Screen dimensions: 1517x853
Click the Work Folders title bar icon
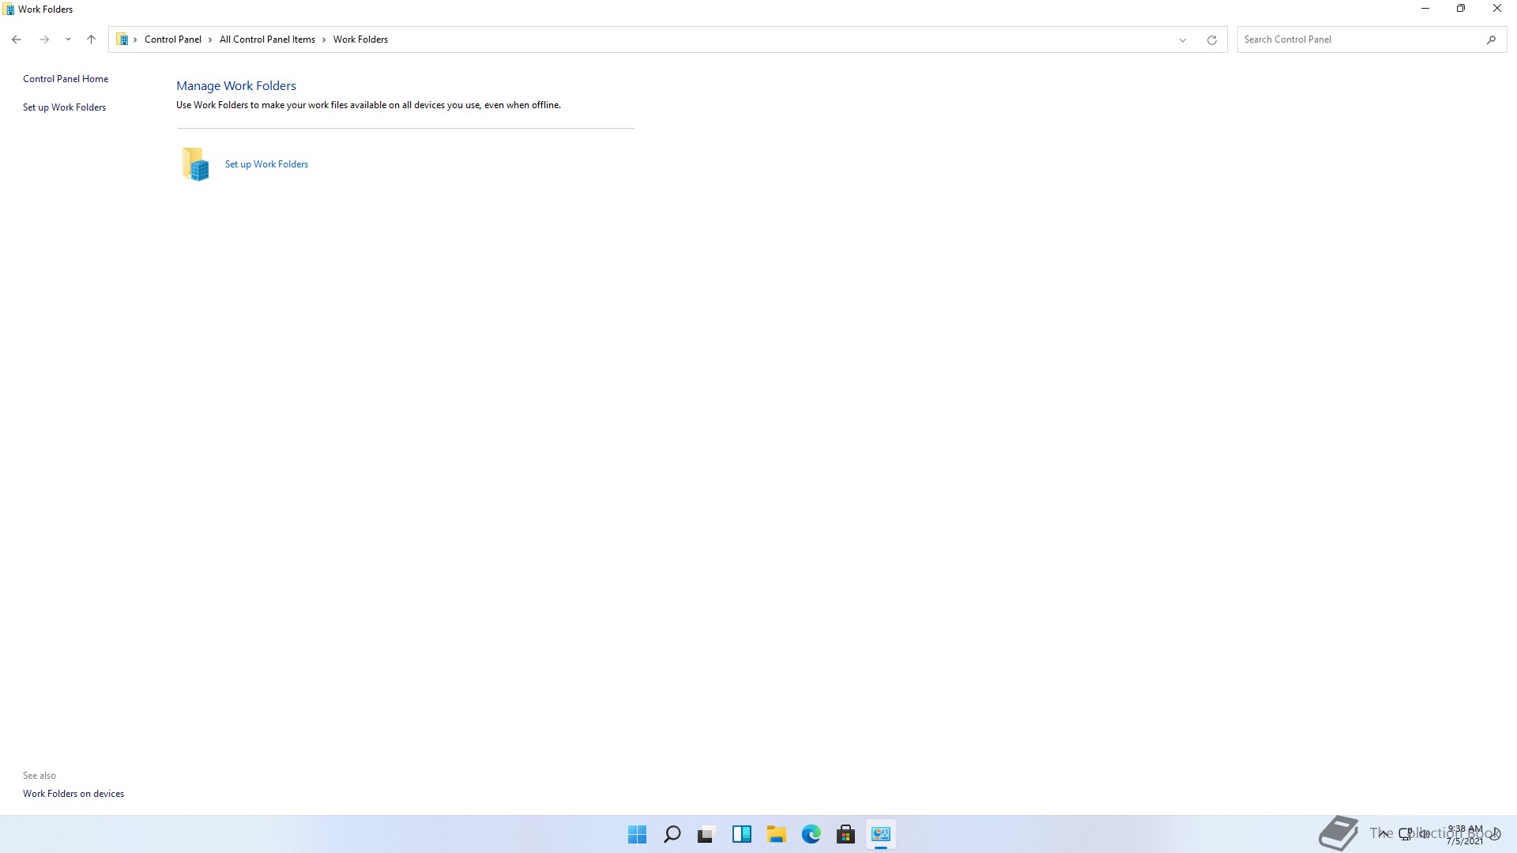[x=9, y=9]
